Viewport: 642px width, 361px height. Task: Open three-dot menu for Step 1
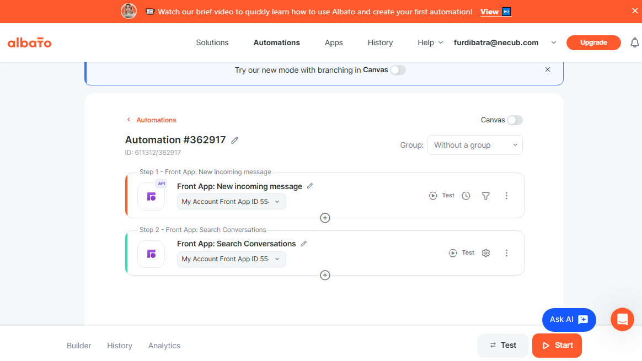(x=506, y=196)
